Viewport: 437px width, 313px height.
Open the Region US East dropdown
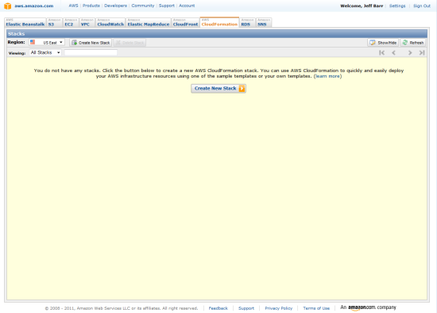pyautogui.click(x=47, y=42)
